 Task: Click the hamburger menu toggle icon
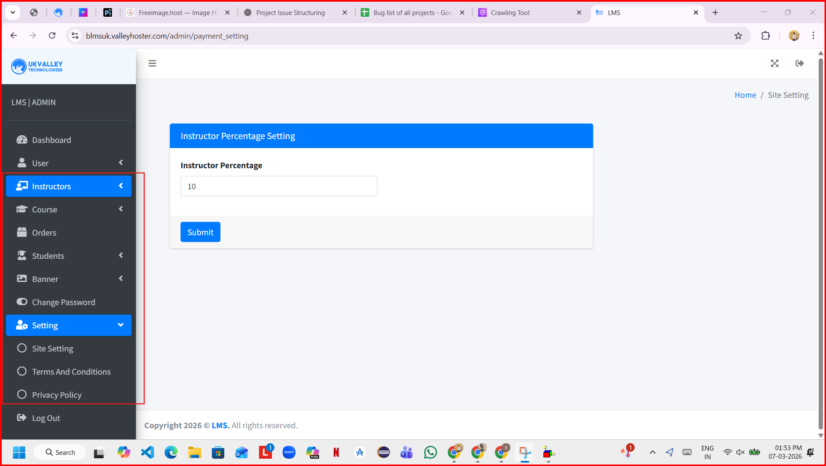pos(152,64)
